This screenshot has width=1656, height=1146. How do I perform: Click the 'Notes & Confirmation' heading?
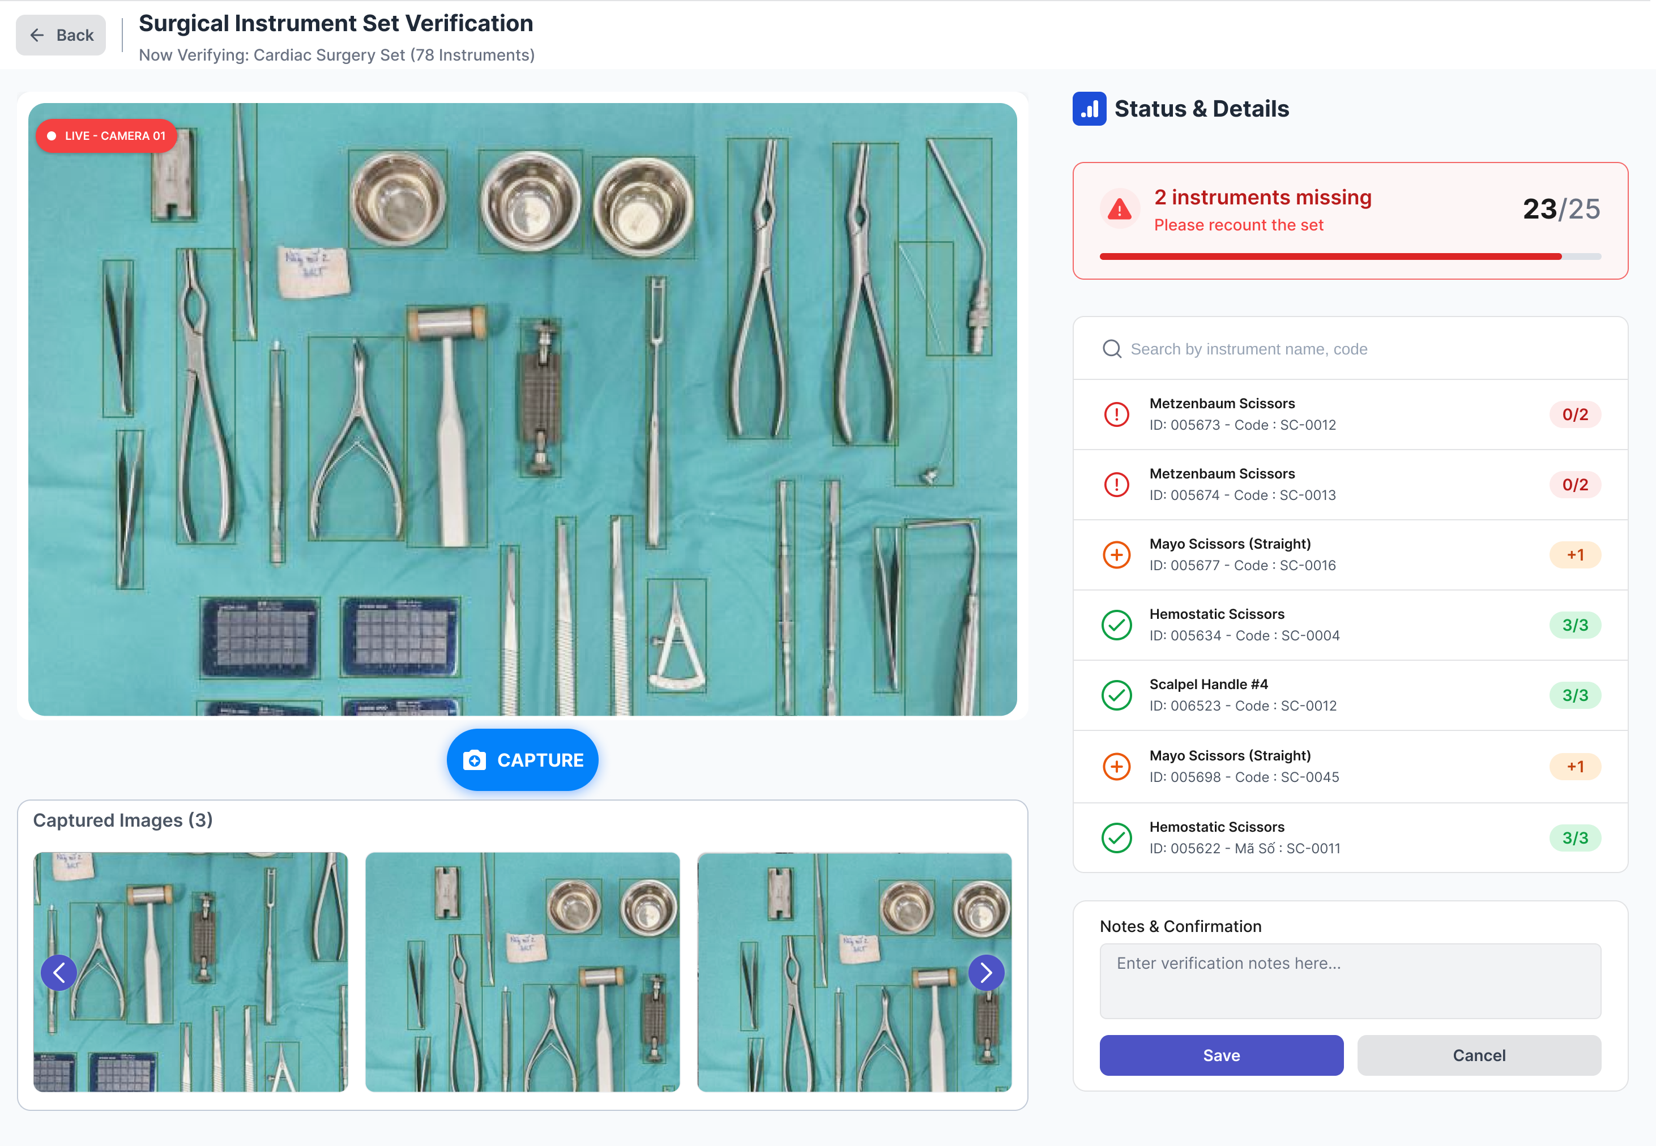click(x=1181, y=926)
